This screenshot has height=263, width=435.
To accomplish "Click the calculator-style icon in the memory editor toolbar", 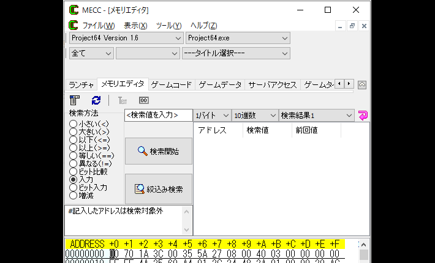I will [75, 100].
